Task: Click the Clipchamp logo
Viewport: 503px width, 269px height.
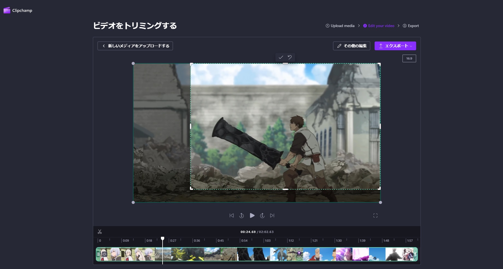Action: [18, 10]
